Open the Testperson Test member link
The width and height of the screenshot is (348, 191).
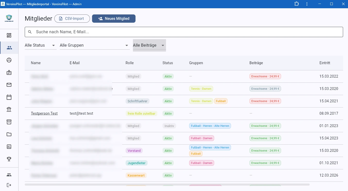(x=44, y=113)
